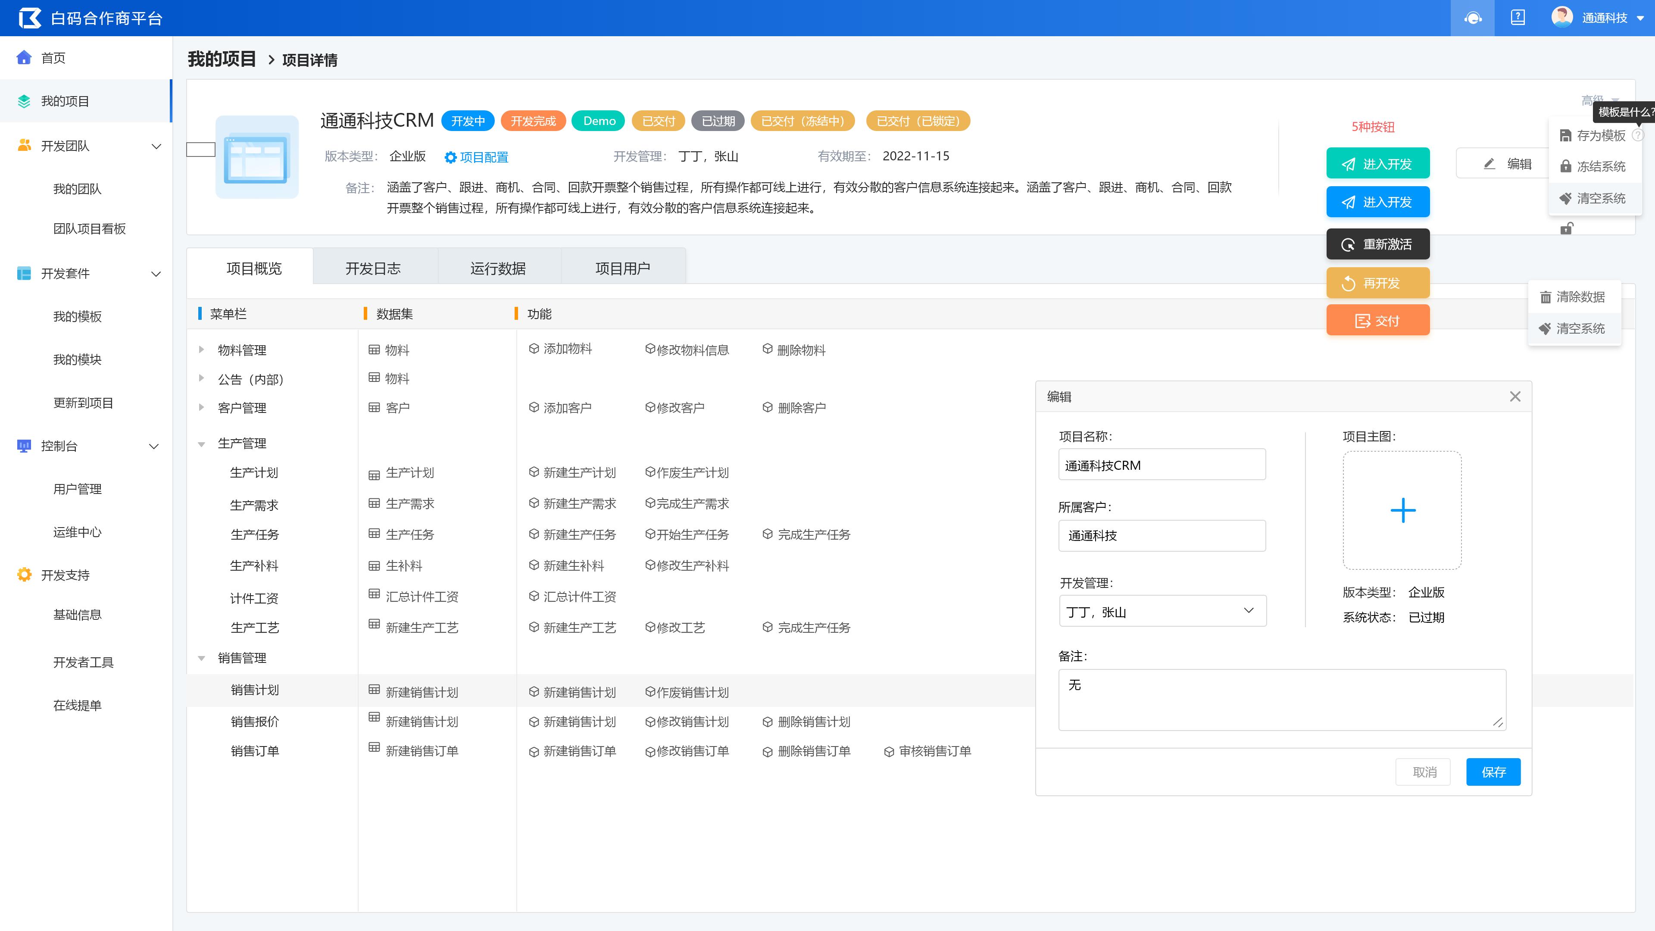
Task: Switch to the 开发日志 tab
Action: pyautogui.click(x=374, y=267)
